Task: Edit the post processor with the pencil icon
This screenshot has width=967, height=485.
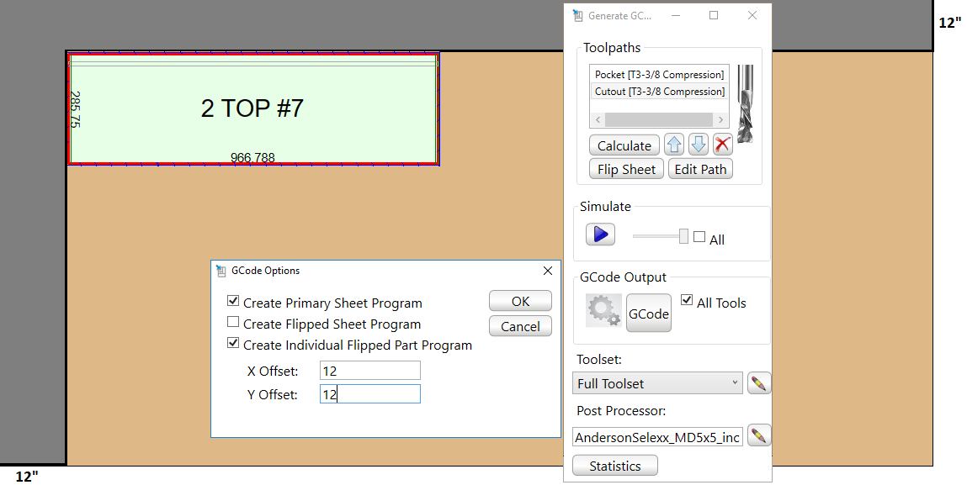Action: click(x=758, y=435)
